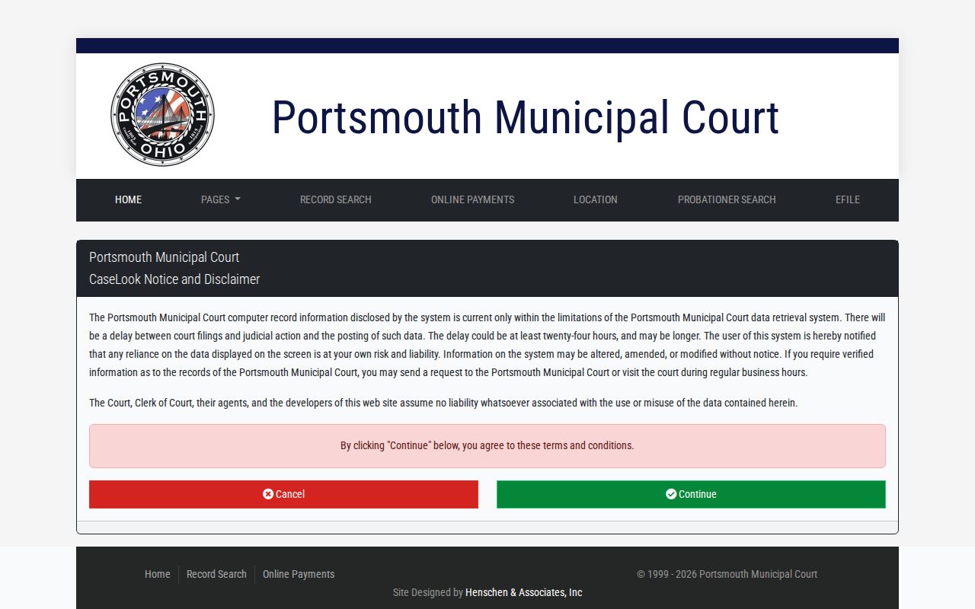Image resolution: width=975 pixels, height=609 pixels.
Task: Open Probationer Search page
Action: [727, 199]
